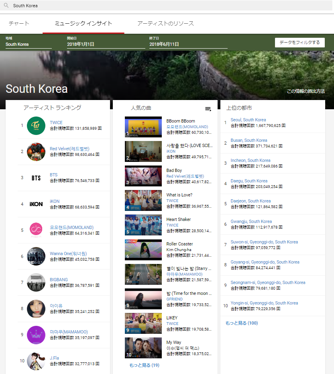Play the What is Love? thumbnail

tap(143, 200)
